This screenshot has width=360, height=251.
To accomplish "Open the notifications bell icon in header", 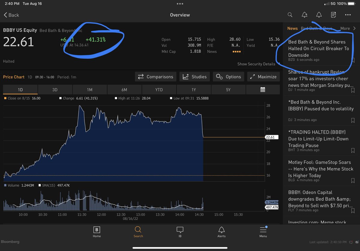I will point(319,15).
